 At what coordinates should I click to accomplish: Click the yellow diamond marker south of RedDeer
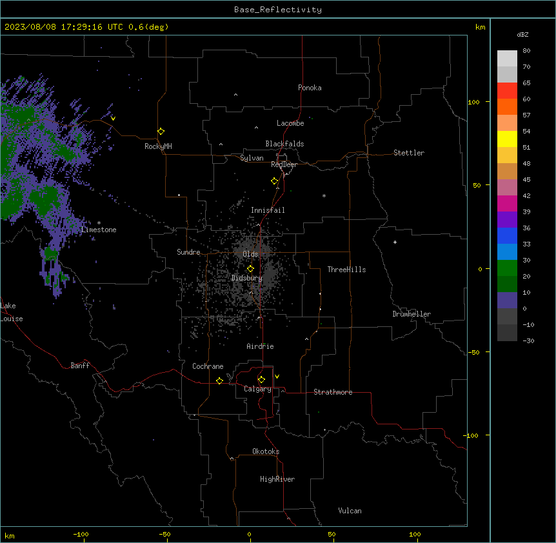pos(275,181)
